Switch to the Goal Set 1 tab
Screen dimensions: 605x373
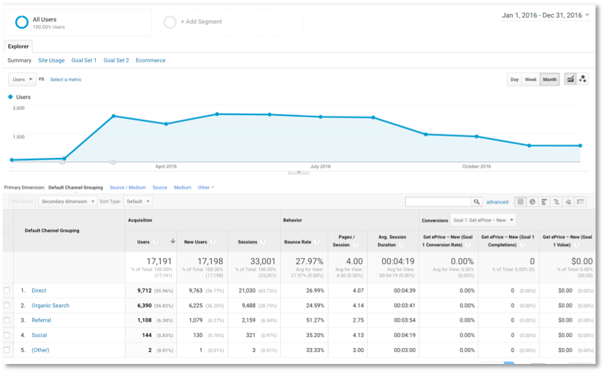pyautogui.click(x=84, y=60)
